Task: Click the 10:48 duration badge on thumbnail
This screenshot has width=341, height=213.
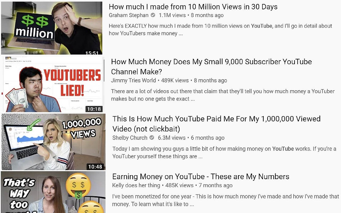Action: 95,167
